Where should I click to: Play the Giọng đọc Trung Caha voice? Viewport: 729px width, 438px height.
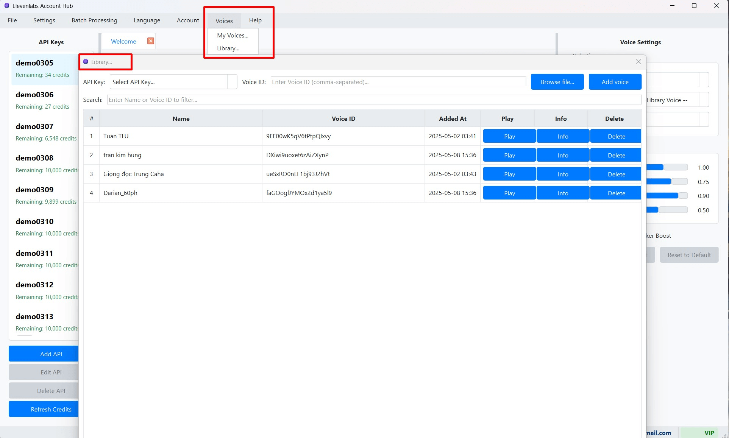click(x=509, y=174)
